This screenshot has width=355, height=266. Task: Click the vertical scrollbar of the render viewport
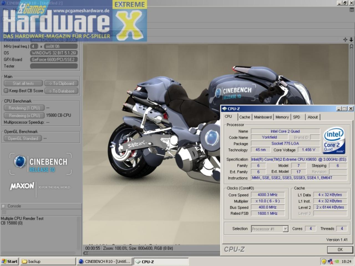(351, 144)
